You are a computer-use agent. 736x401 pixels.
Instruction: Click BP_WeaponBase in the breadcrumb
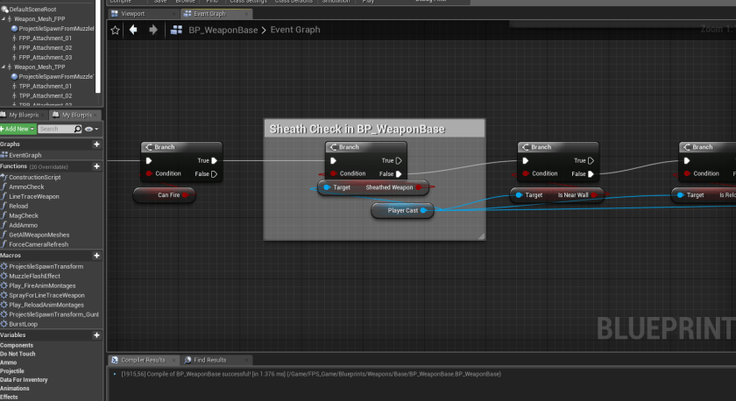(x=223, y=30)
